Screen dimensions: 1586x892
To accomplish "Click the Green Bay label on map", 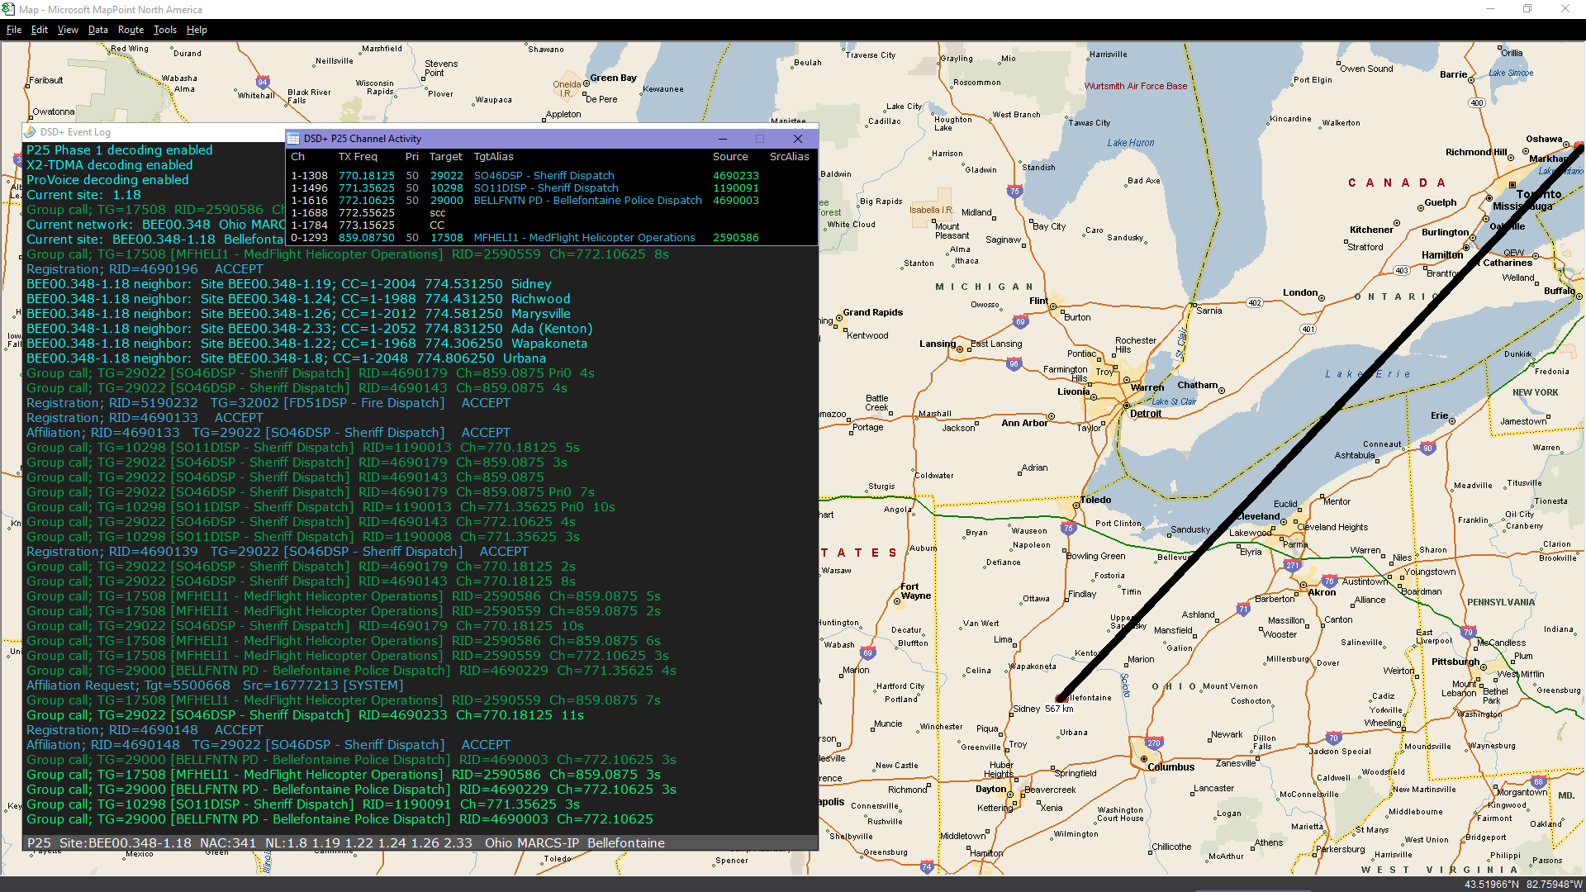I will [x=613, y=78].
